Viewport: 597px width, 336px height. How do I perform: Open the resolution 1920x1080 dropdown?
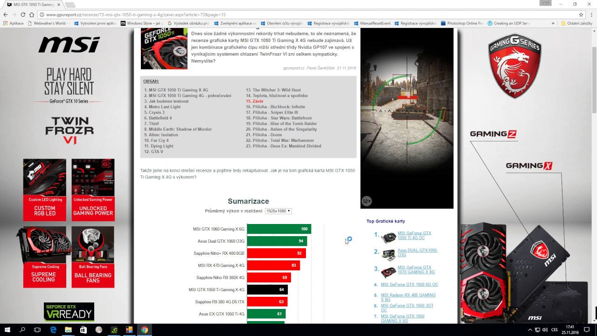[278, 211]
